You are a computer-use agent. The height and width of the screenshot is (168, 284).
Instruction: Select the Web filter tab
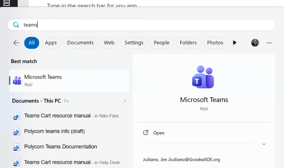click(x=109, y=43)
